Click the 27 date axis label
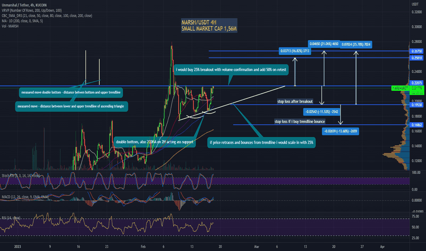 tap(362, 246)
